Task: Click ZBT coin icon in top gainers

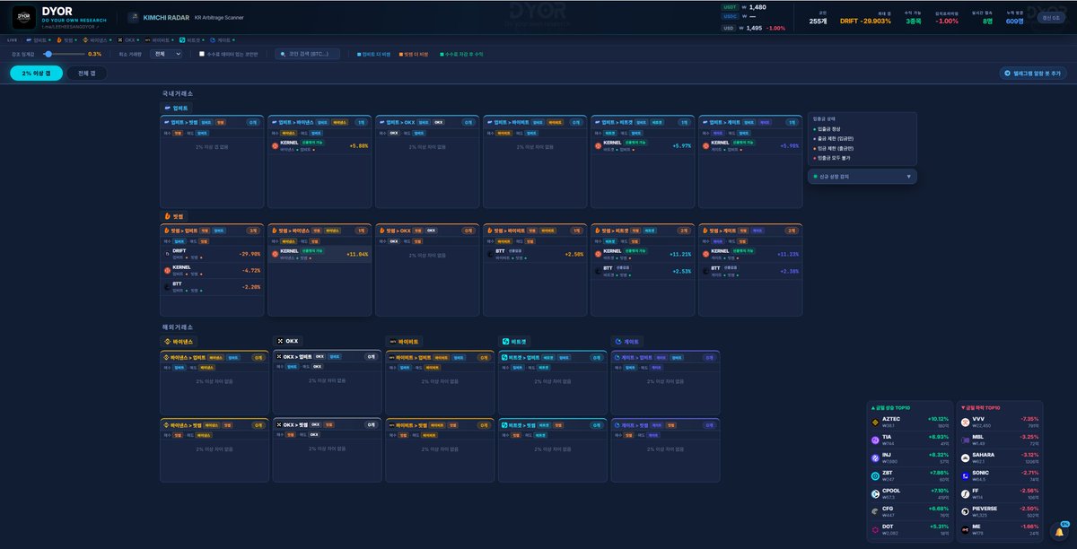Action: point(875,475)
